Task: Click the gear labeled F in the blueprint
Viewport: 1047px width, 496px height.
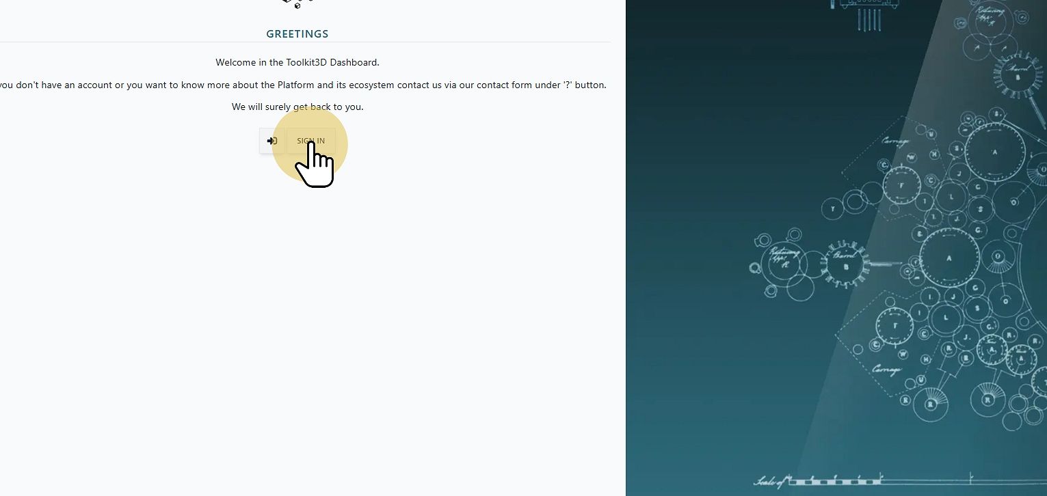Action: coord(901,184)
